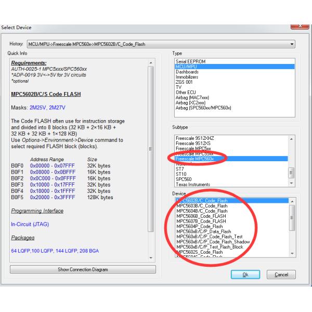Open the In-Circuit (JTAG) link
Image resolution: width=312 pixels, height=312 pixels.
31,224
